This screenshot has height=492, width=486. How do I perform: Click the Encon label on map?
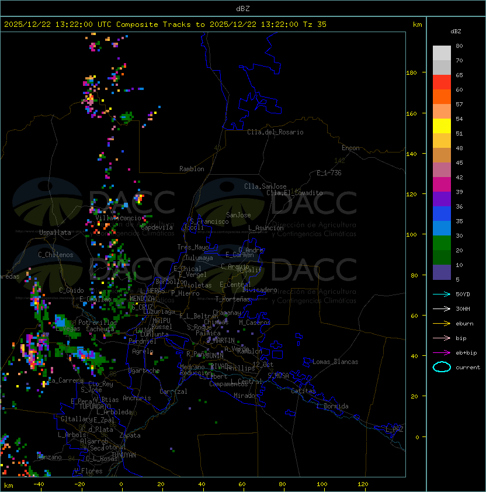350,148
